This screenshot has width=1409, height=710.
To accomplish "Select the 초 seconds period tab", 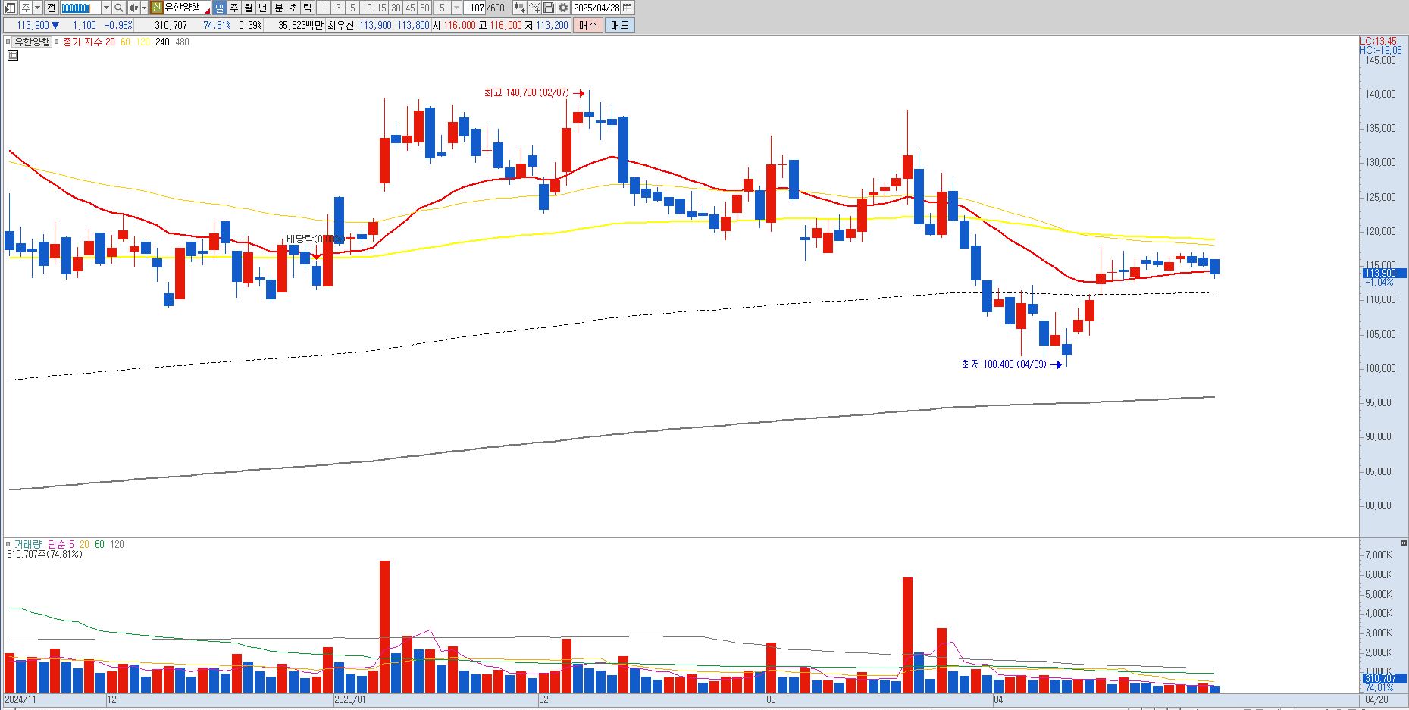I will [x=293, y=8].
